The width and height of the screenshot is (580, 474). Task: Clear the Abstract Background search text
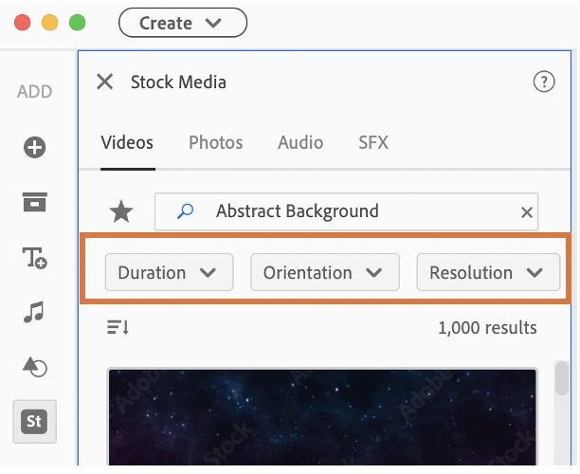(527, 212)
